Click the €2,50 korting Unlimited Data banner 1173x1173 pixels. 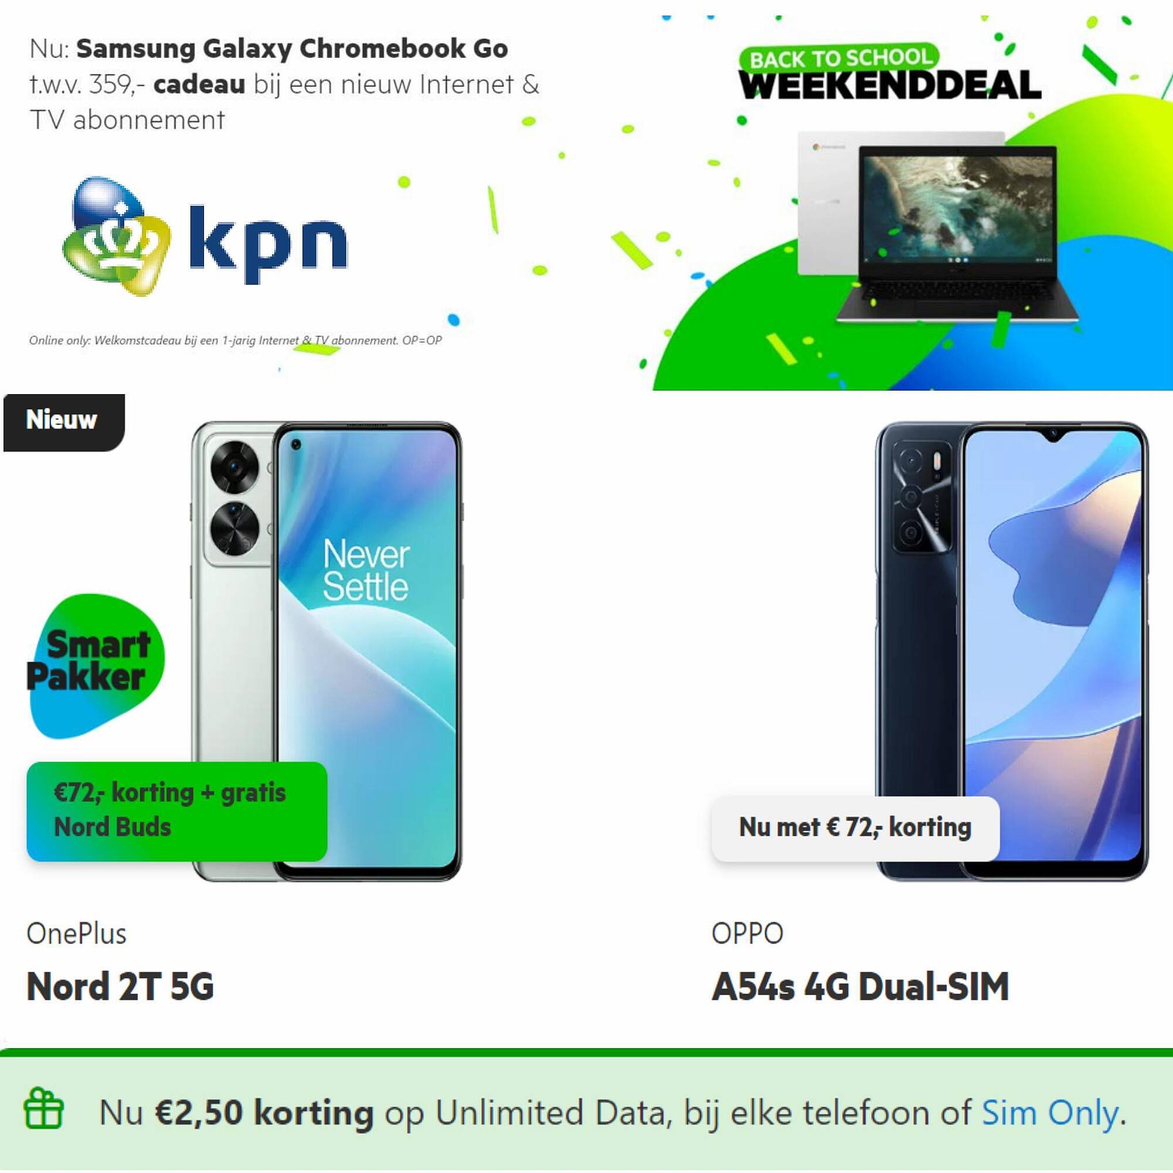click(x=586, y=1113)
